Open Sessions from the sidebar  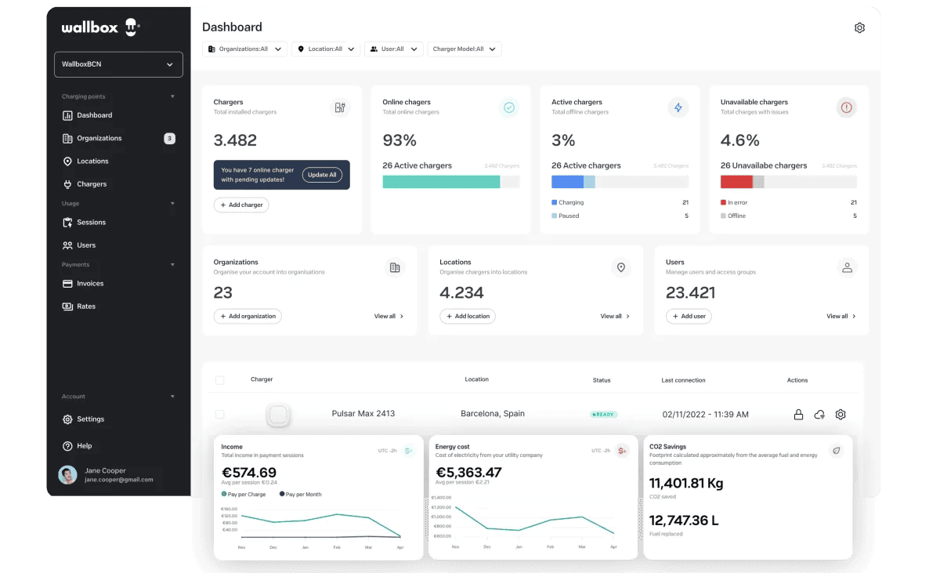[89, 222]
